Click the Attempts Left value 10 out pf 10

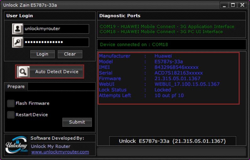(169, 95)
